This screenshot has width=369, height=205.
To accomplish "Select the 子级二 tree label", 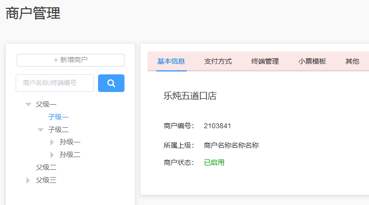I will point(58,130).
